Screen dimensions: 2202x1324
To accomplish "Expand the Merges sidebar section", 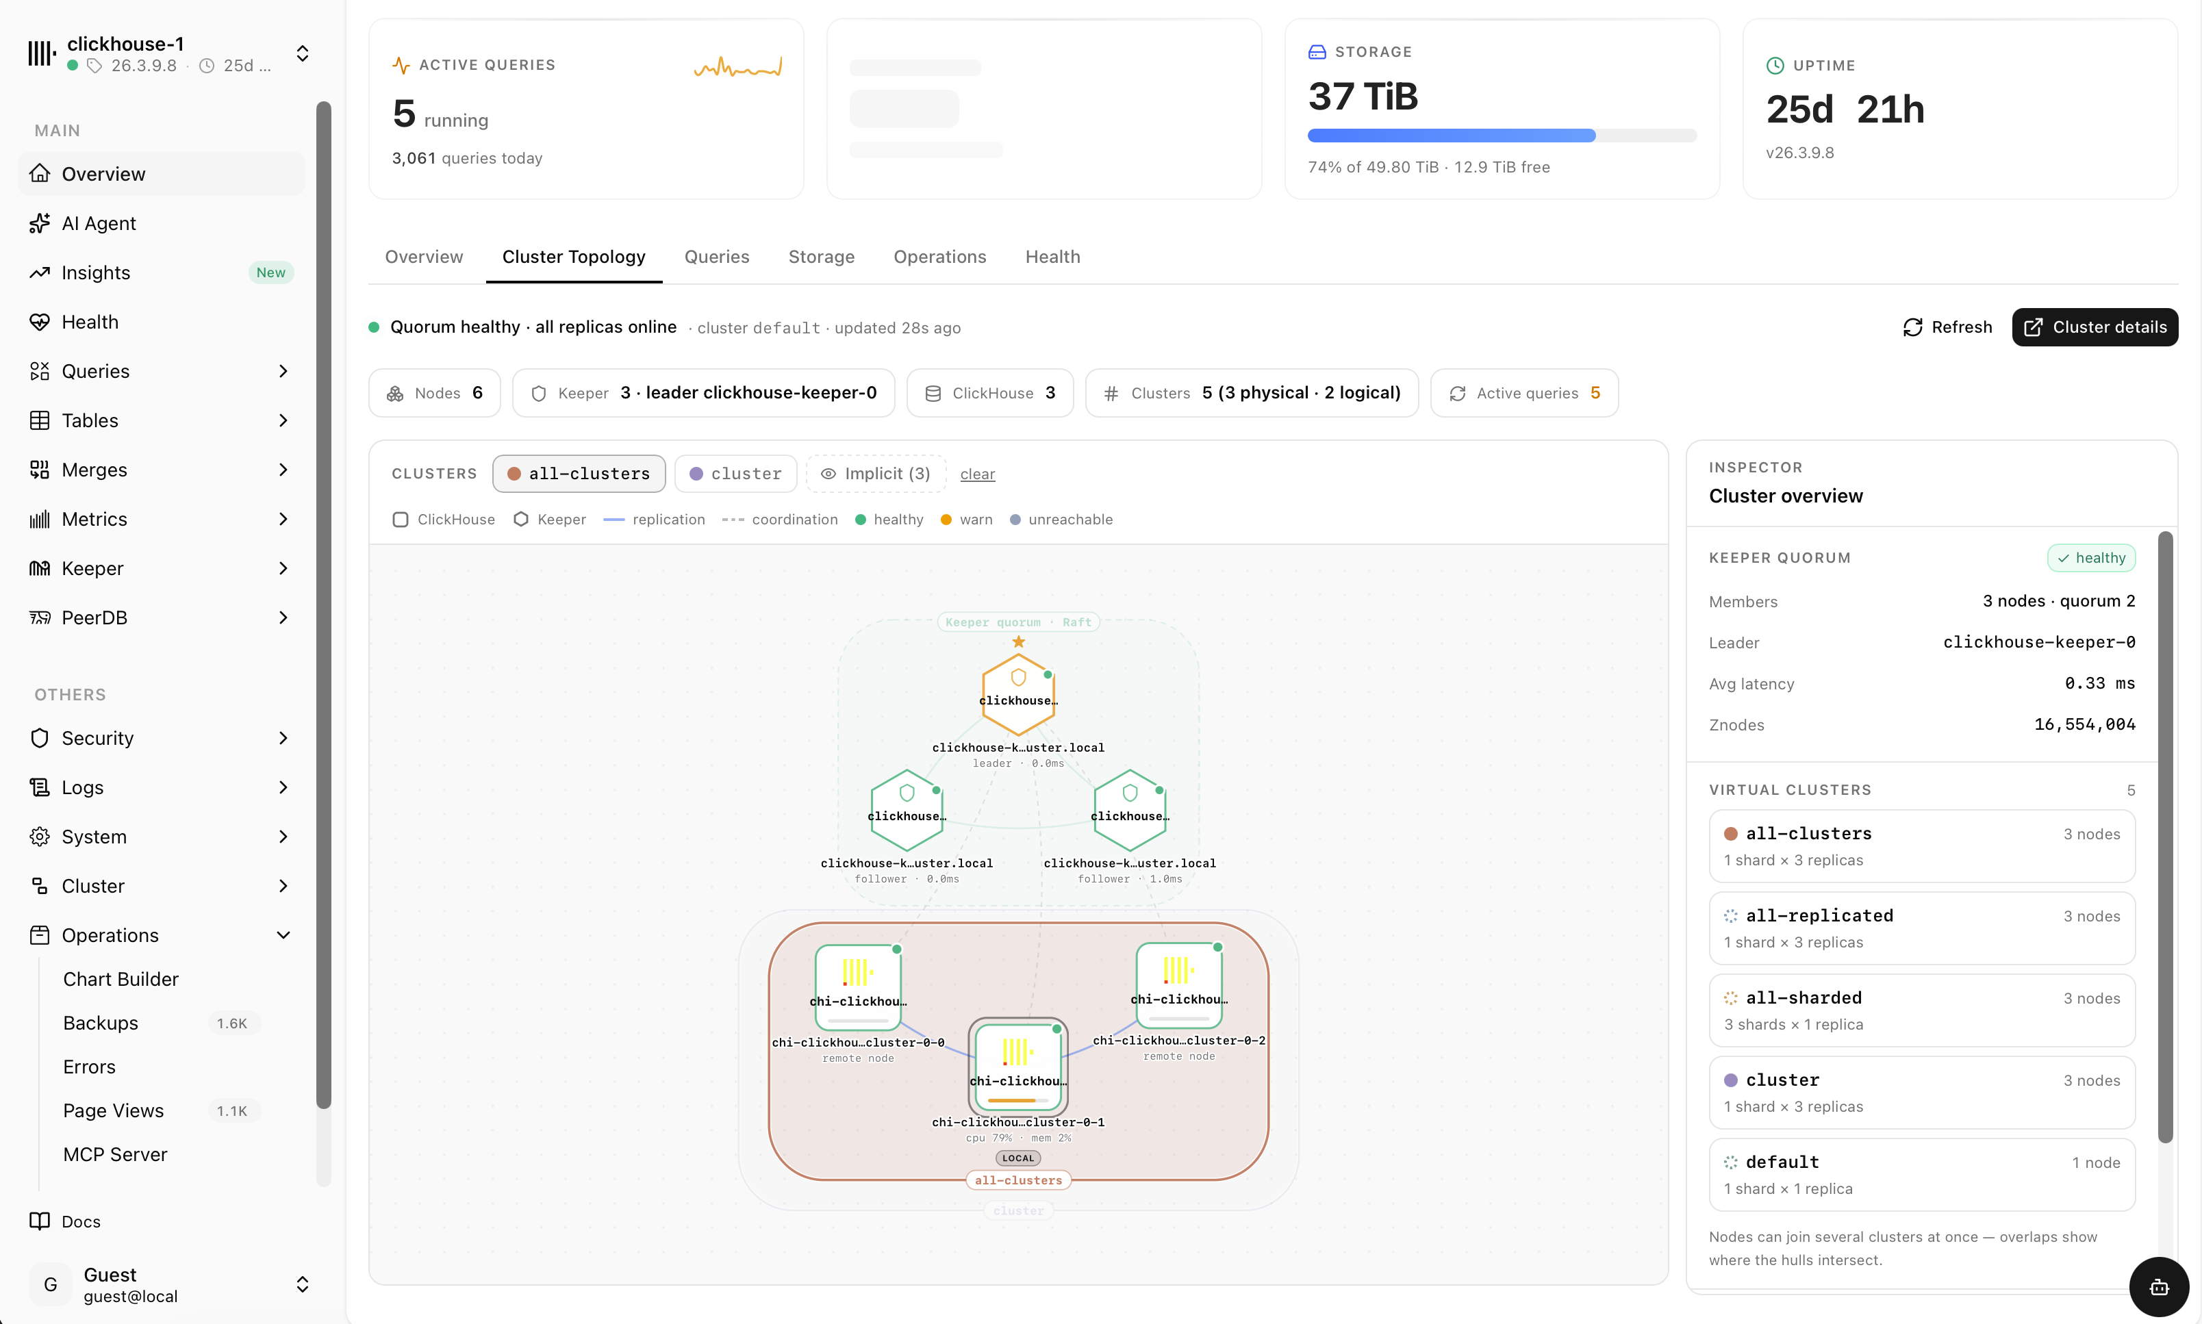I will 283,470.
